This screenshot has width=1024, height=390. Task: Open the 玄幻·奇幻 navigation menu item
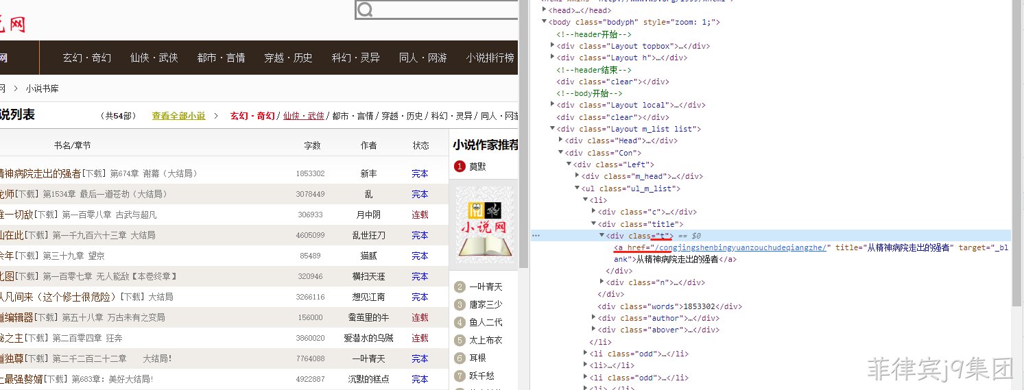(86, 58)
